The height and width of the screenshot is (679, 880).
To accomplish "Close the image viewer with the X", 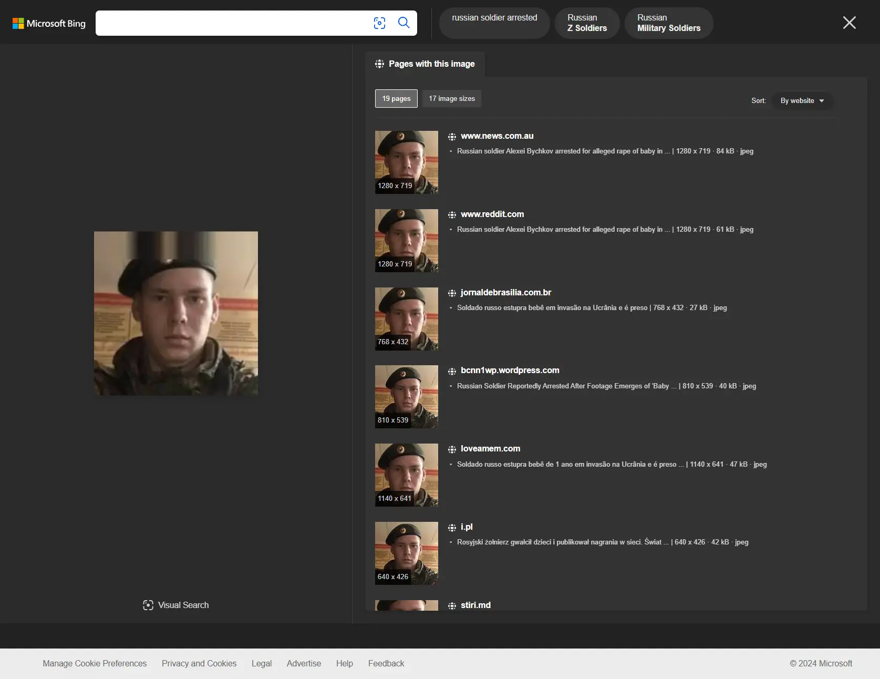I will pyautogui.click(x=849, y=23).
